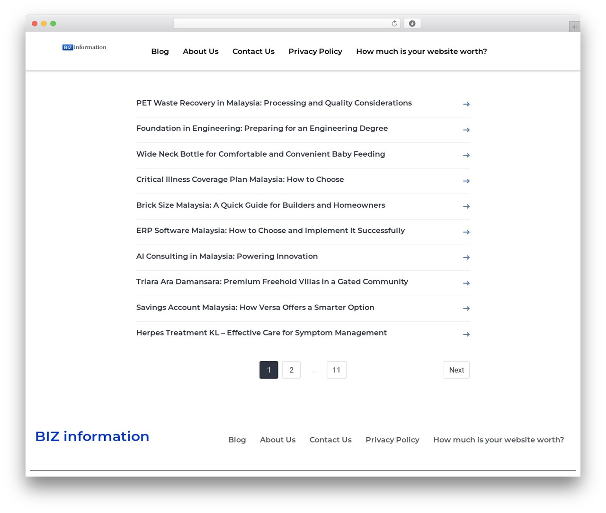The width and height of the screenshot is (606, 513).
Task: Open About Us link in the footer
Action: [277, 440]
